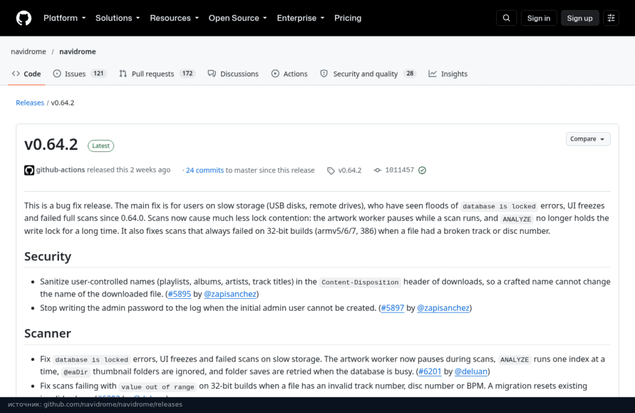Screen dimensions: 635x413
Task: Open Security and quality tab
Action: click(x=368, y=74)
